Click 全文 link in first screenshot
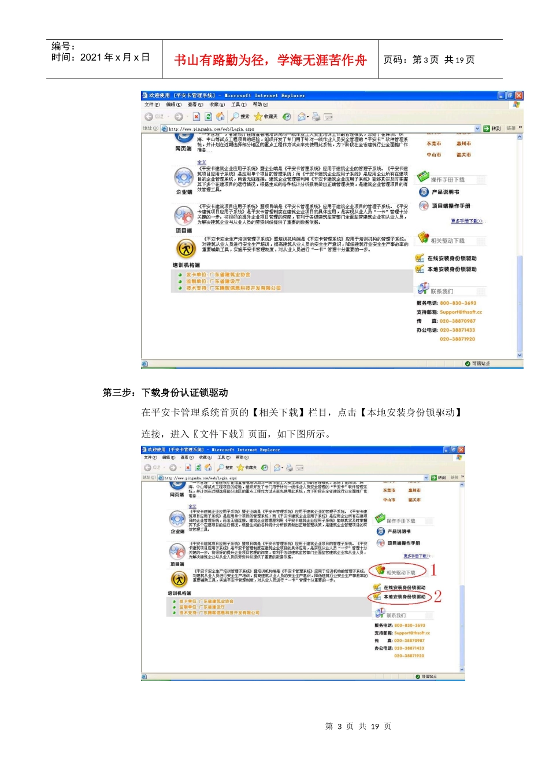Image resolution: width=549 pixels, height=777 pixels. coord(202,163)
